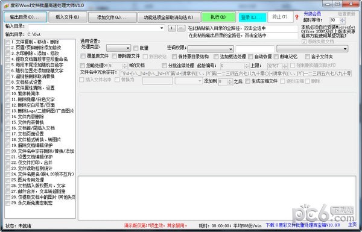The image size is (362, 232).
Task: Increase the 超时等待 spinner value
Action: pyautogui.click(x=343, y=19)
